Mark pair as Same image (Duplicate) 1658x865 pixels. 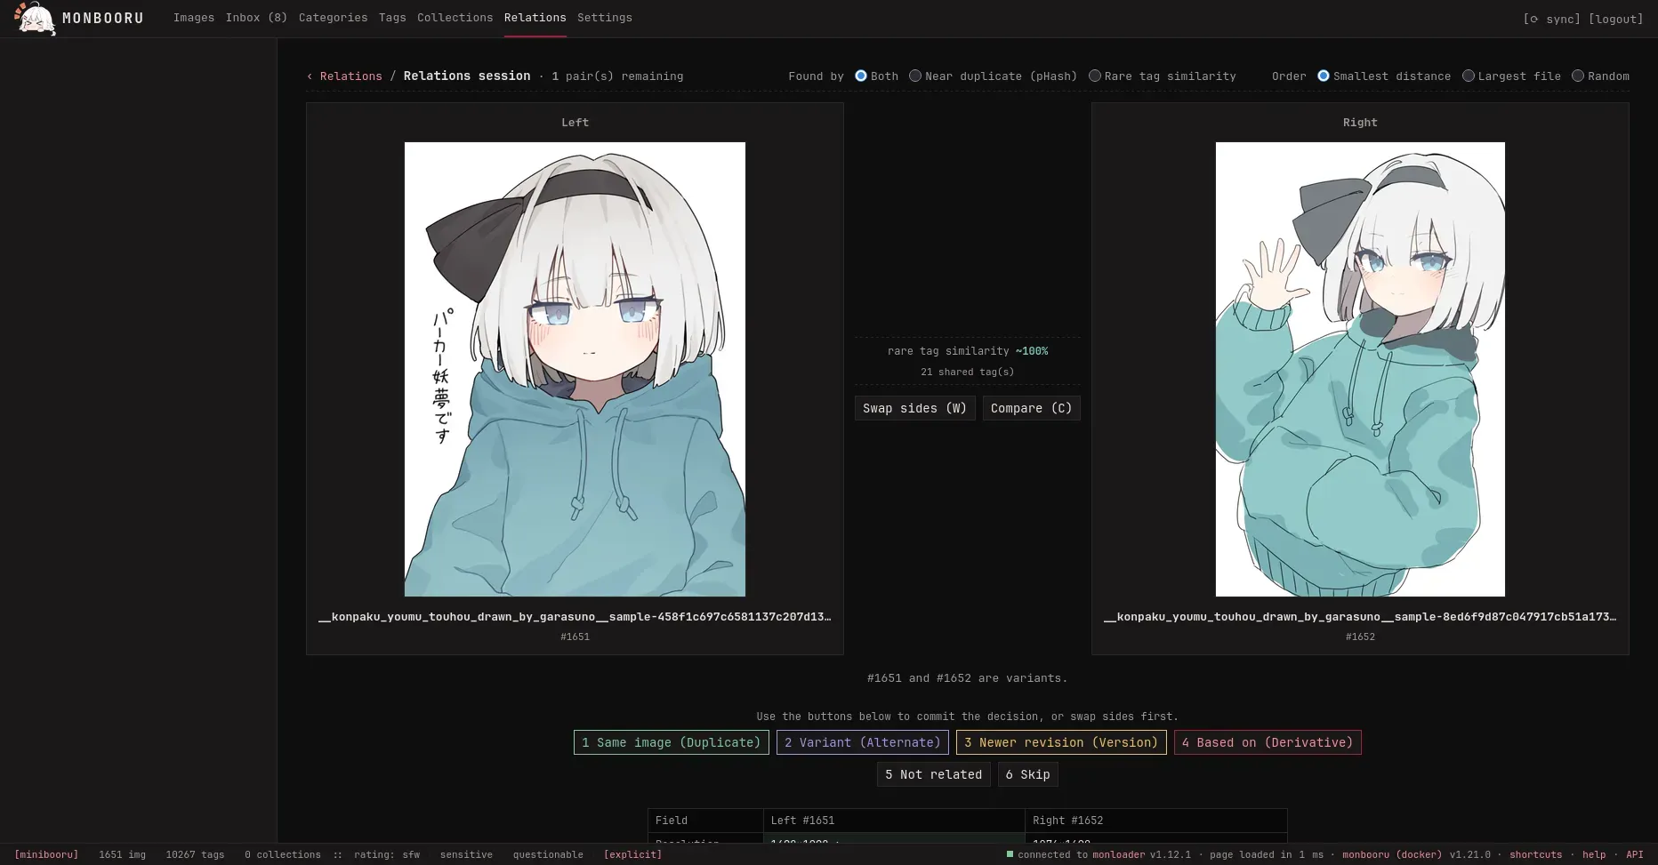coord(672,742)
